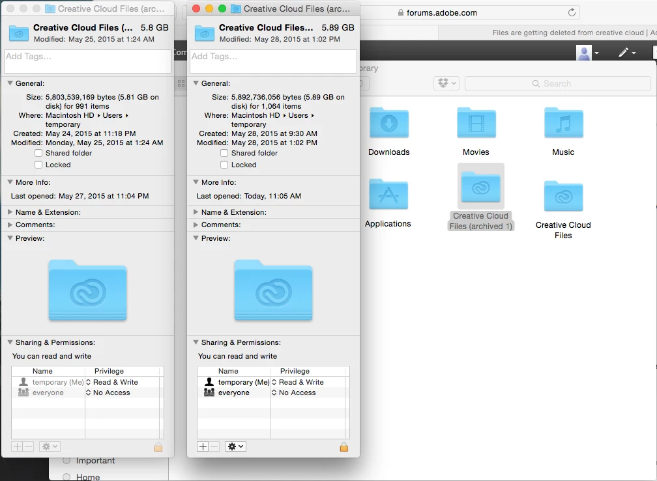Click folder icon in left Info window header
This screenshot has width=657, height=481.
19,33
